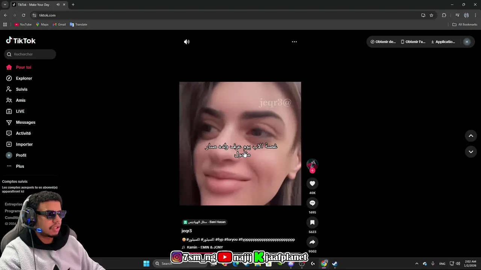Open the Kamin - EMIN & JONY sound
Screen dimensions: 481x270
coord(205,247)
